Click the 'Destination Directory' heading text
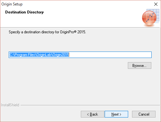Image resolution: width=161 pixels, height=122 pixels. (24, 12)
